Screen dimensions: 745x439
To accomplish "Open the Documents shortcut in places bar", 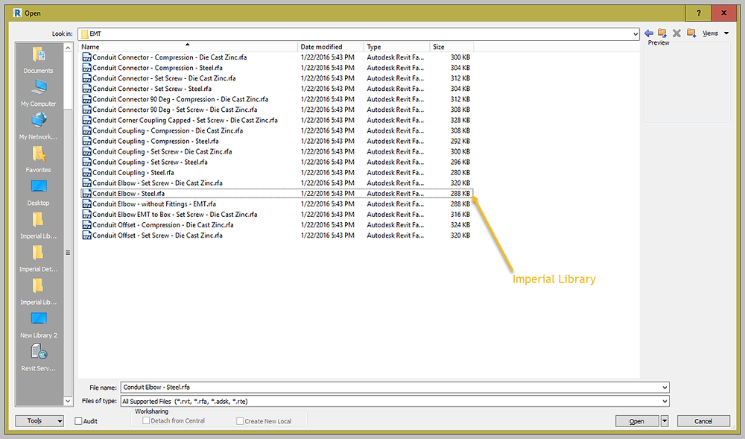I will pyautogui.click(x=39, y=60).
